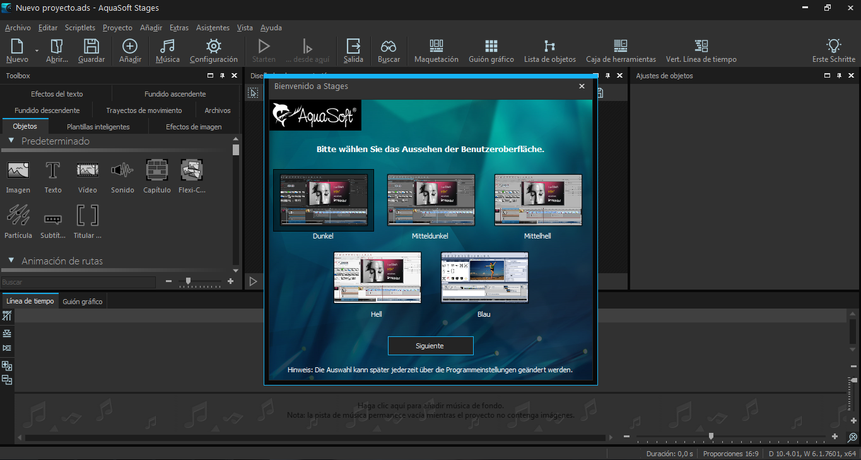Choose the Dunkel theme thumbnail
The width and height of the screenshot is (861, 460).
(x=324, y=200)
